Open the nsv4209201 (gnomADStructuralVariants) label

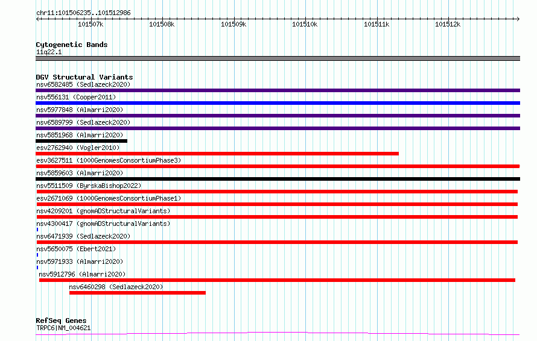(x=103, y=211)
